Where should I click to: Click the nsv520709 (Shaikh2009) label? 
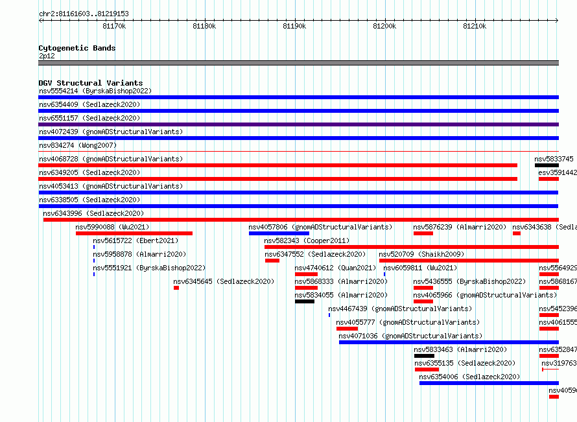[421, 254]
